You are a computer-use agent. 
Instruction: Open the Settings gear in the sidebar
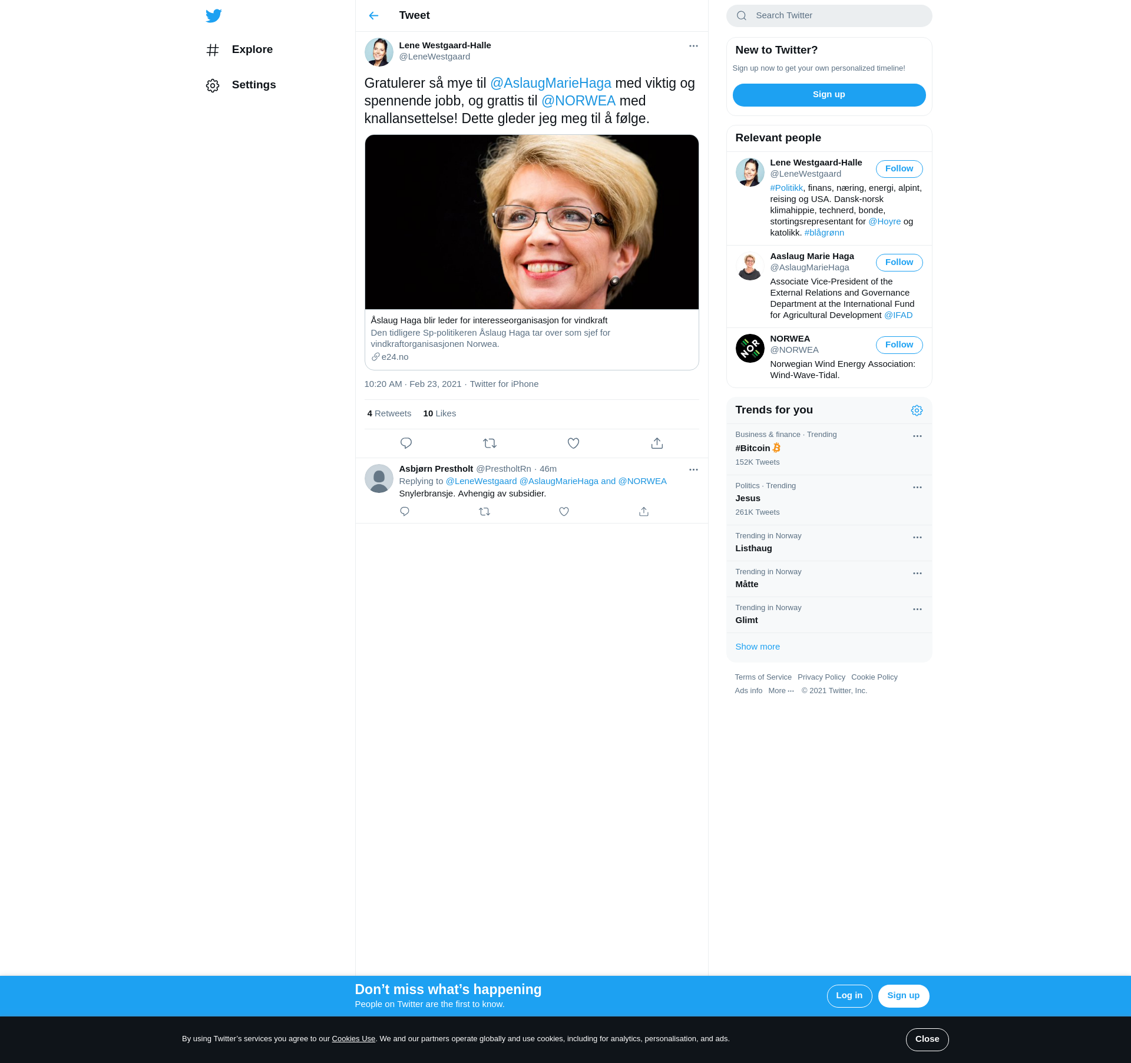[x=213, y=85]
